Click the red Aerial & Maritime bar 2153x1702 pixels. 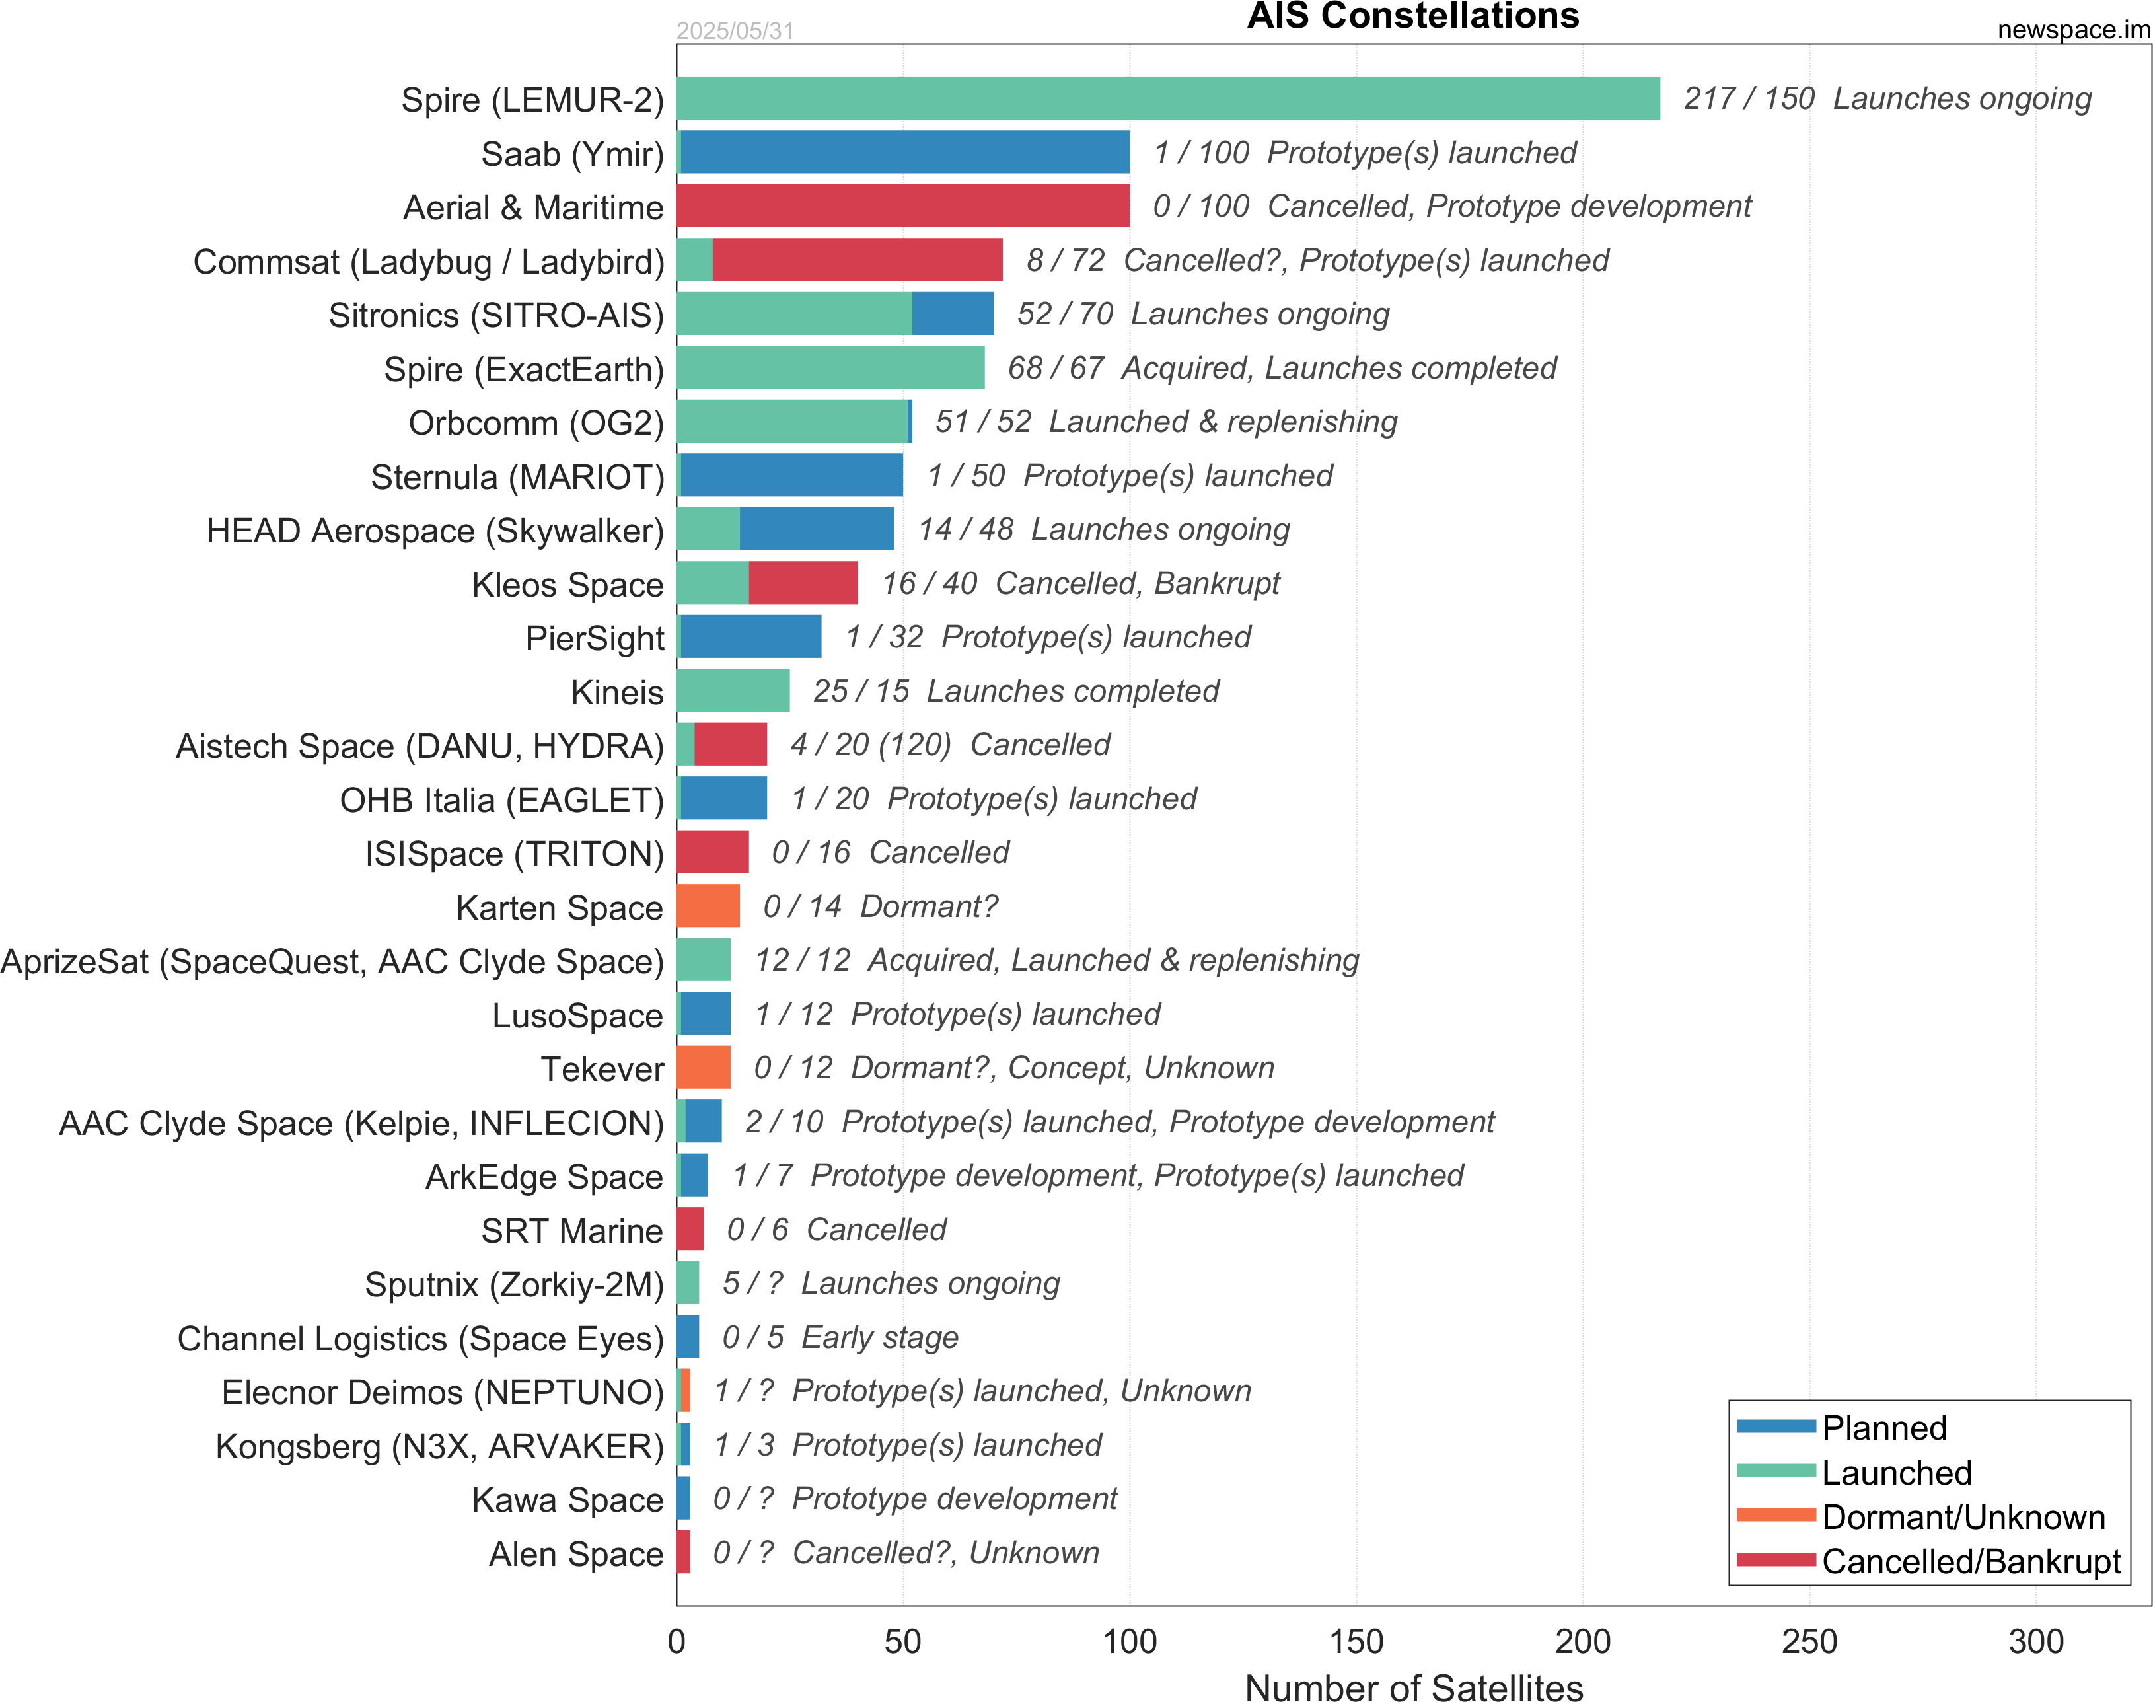[904, 205]
